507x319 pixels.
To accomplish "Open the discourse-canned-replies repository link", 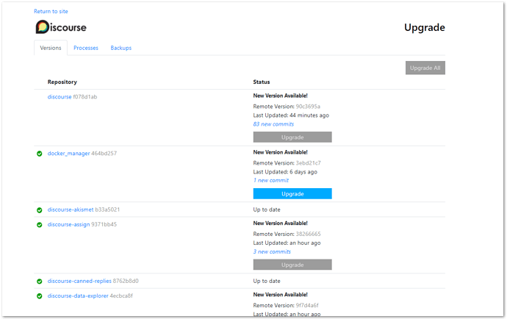I will 79,281.
